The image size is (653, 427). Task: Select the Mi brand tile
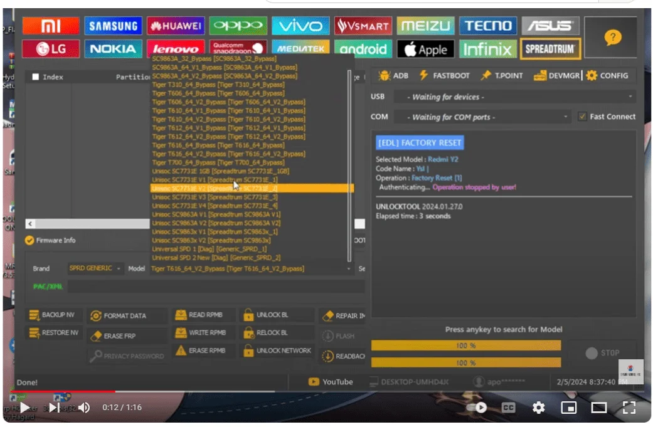pyautogui.click(x=50, y=26)
